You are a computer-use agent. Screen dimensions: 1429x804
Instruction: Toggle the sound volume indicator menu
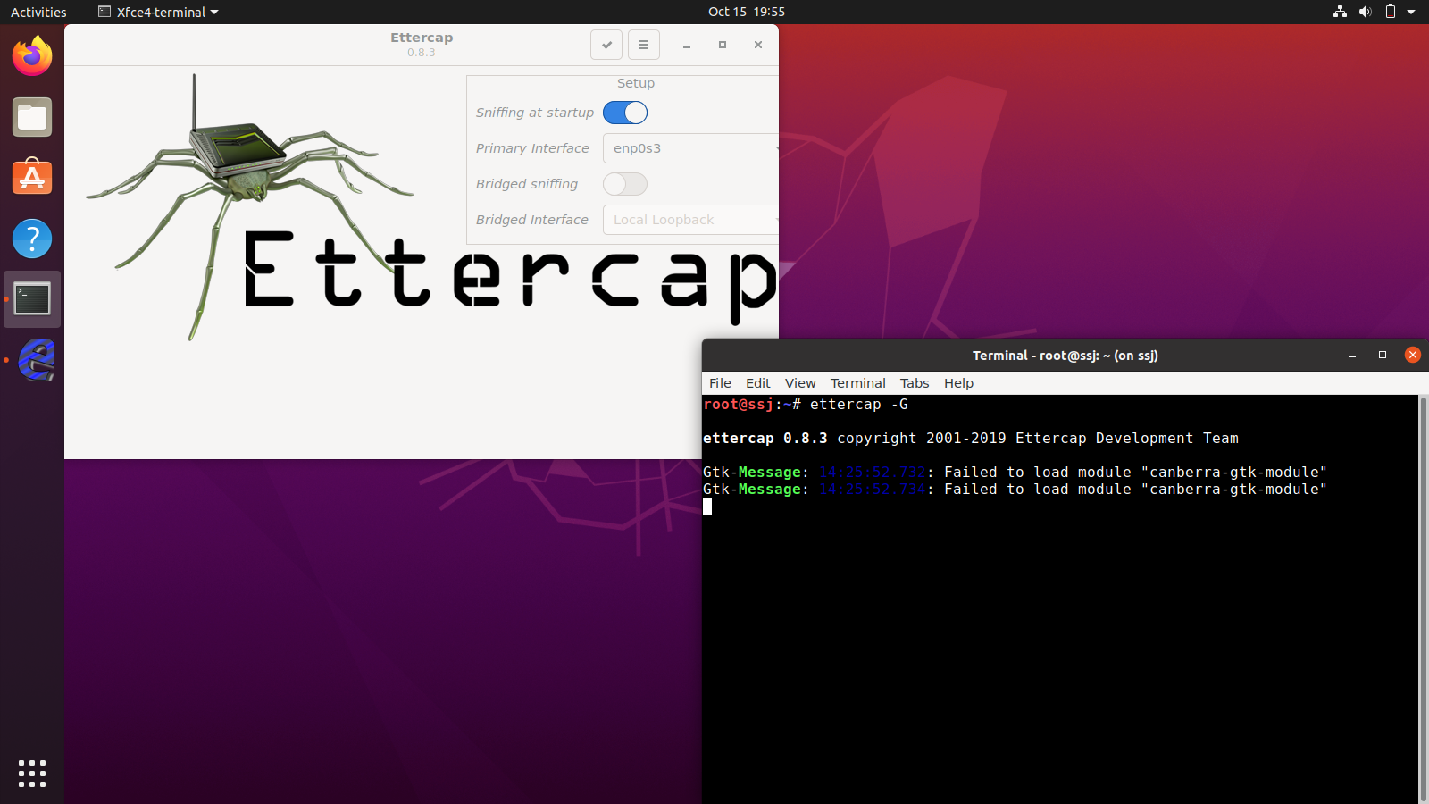point(1366,12)
